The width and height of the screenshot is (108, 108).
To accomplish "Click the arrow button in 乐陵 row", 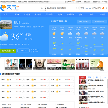I will point(73,86).
